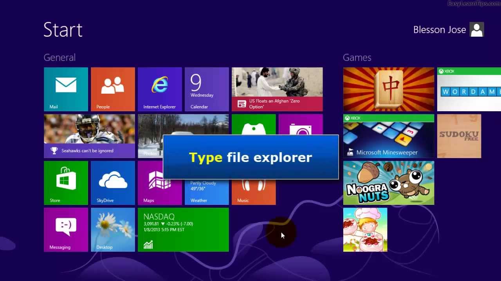Screen dimensions: 501x281
Task: Open the Messaging tile
Action: (x=66, y=230)
